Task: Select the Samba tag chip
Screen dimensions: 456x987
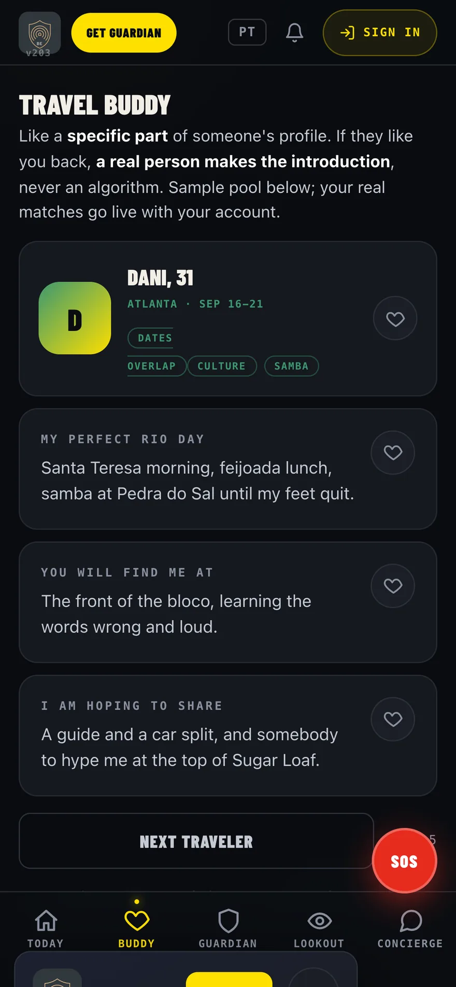Action: point(291,366)
